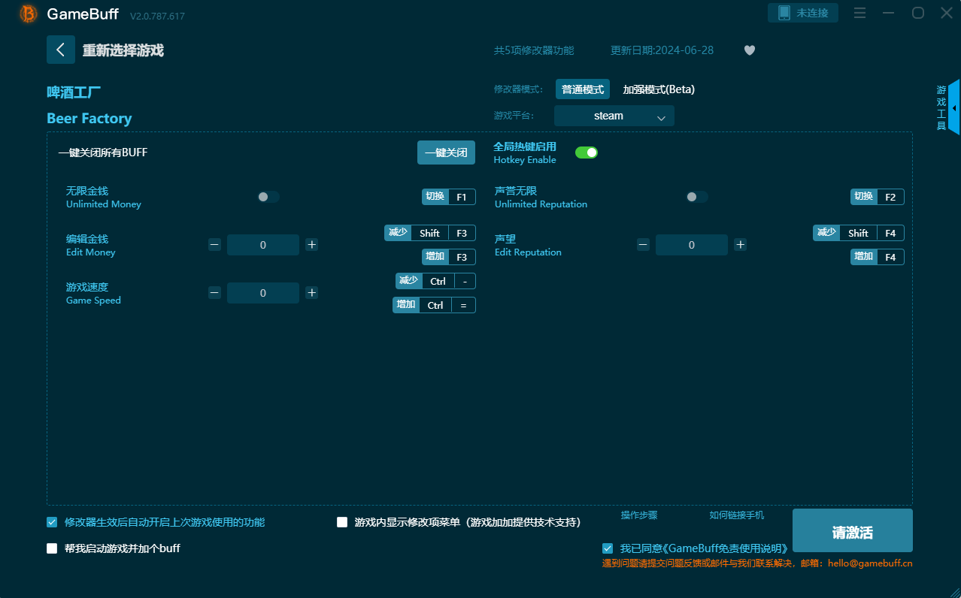Image resolution: width=961 pixels, height=598 pixels.
Task: Decrease Edit Reputation with minus icon
Action: 643,245
